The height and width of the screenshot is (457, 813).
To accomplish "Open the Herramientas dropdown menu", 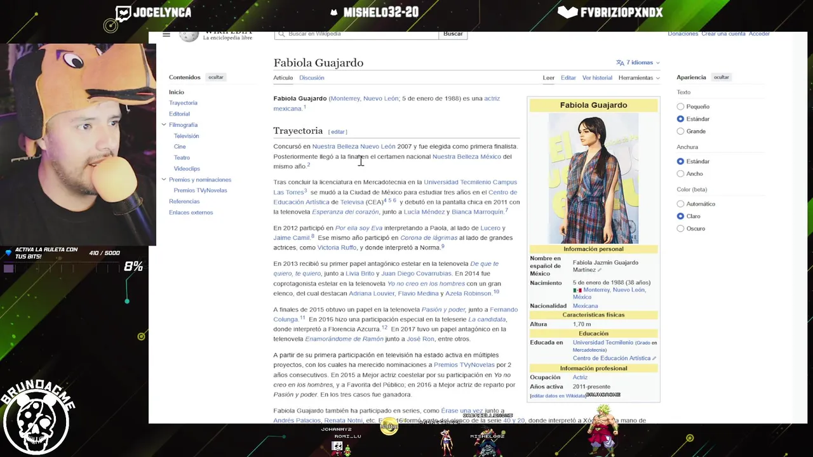I will [639, 77].
